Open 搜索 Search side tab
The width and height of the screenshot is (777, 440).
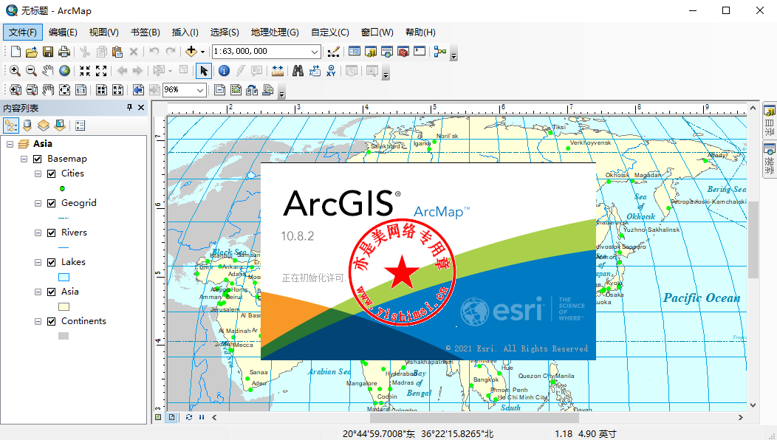(x=770, y=159)
